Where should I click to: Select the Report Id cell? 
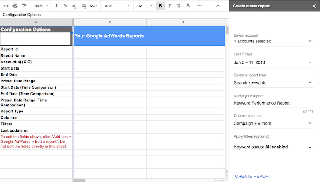(36, 49)
